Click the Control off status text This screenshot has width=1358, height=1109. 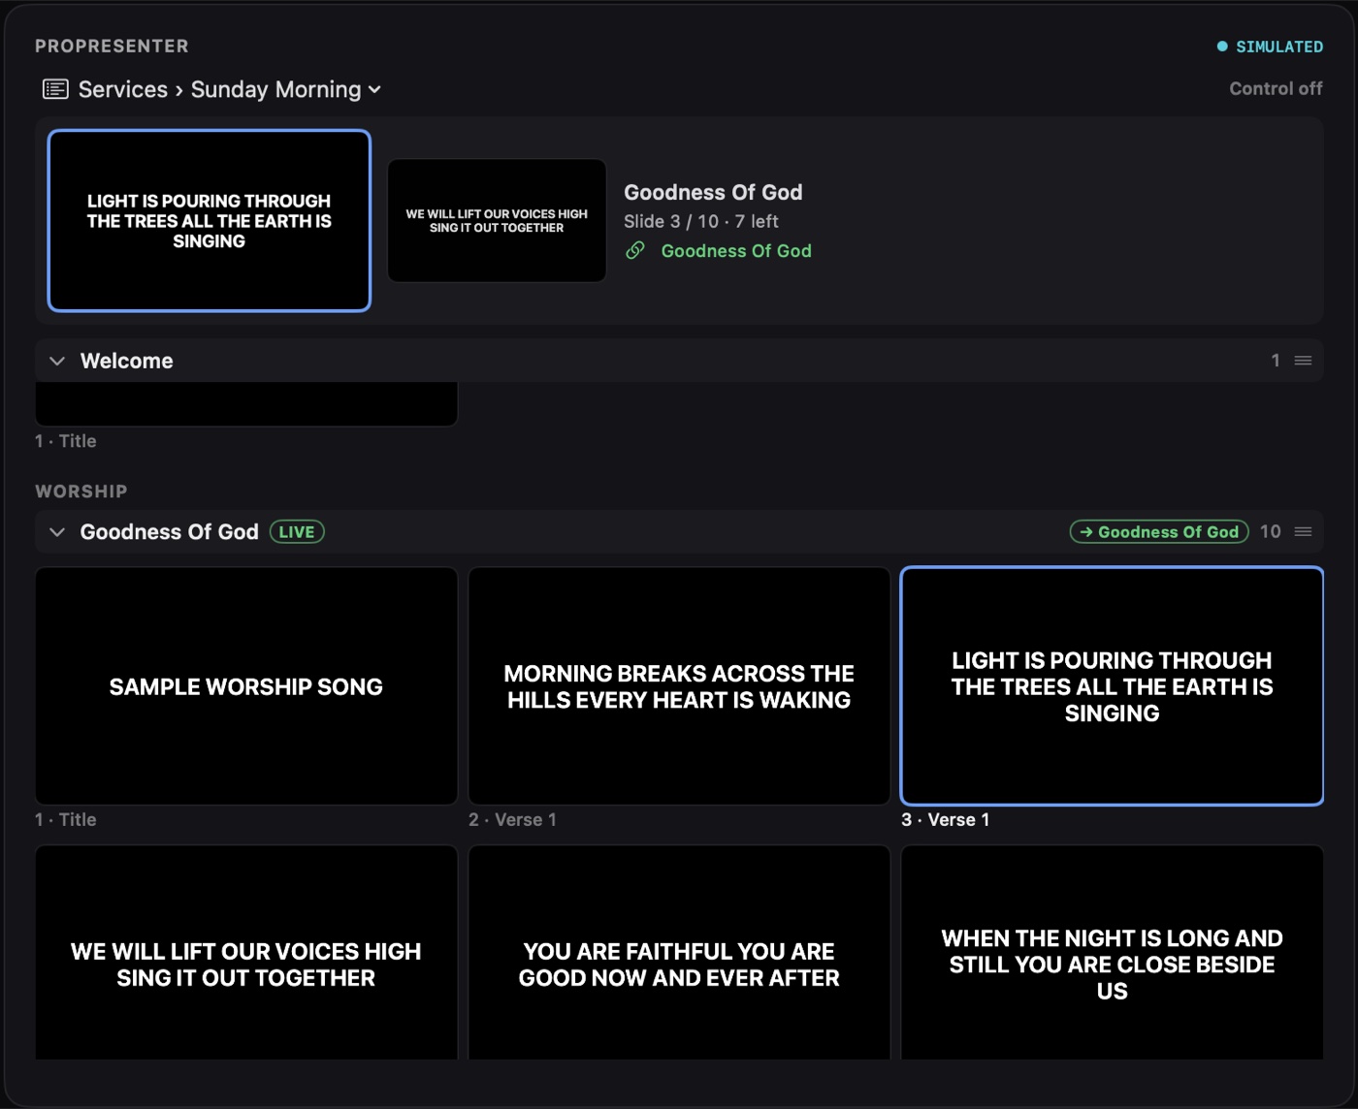click(x=1276, y=88)
